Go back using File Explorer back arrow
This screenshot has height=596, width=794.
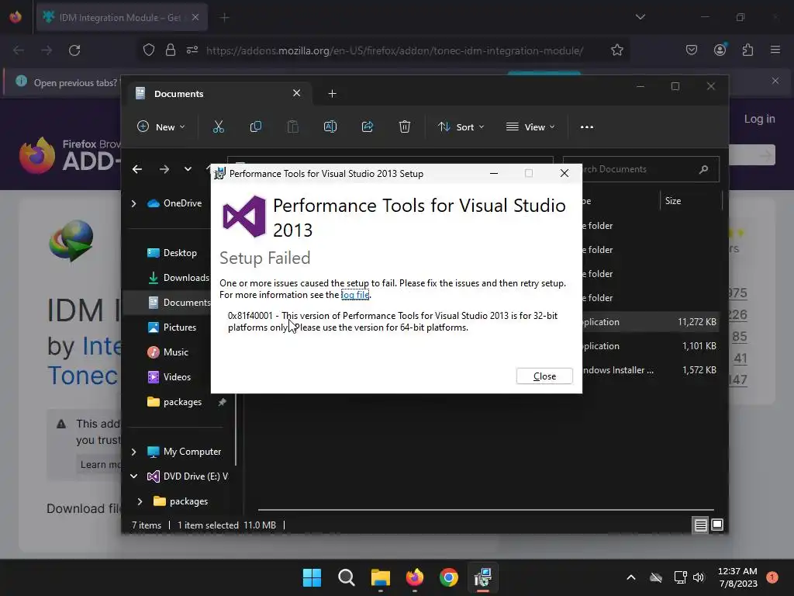point(137,169)
